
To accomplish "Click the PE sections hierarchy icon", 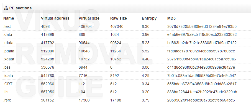I will [x=6, y=8].
